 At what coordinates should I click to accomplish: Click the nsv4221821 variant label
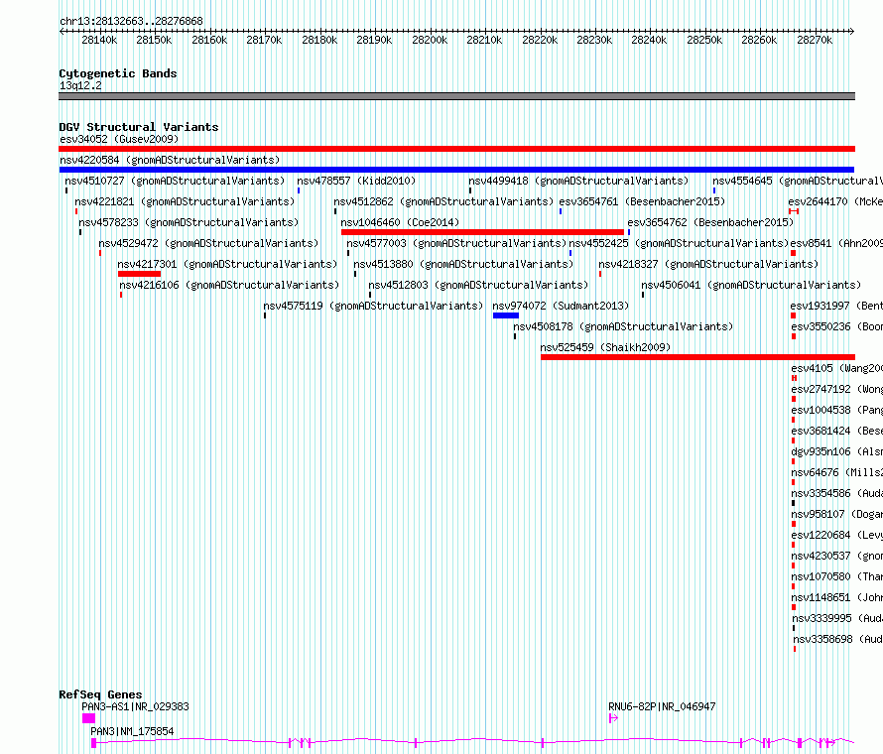[x=185, y=201]
